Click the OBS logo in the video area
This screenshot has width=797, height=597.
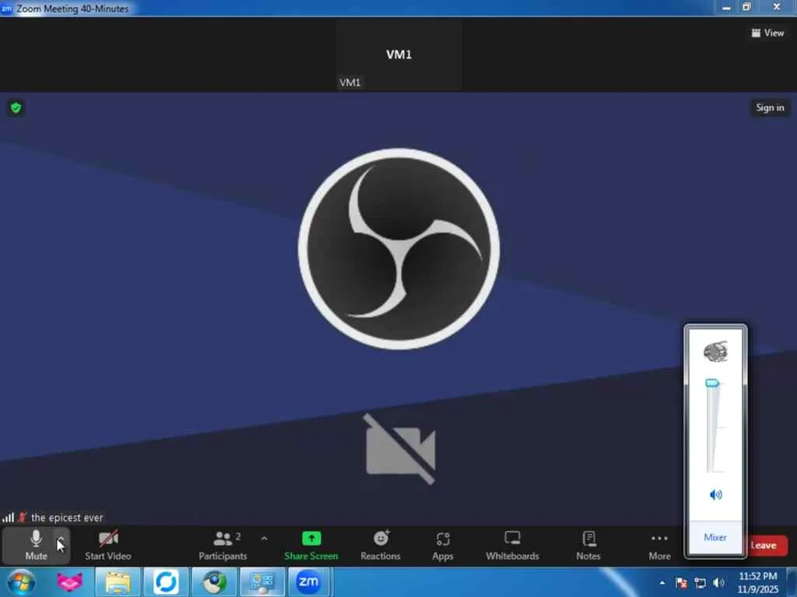(x=399, y=249)
